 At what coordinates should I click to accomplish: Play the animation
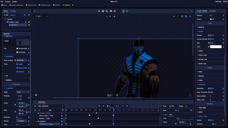click(x=103, y=106)
